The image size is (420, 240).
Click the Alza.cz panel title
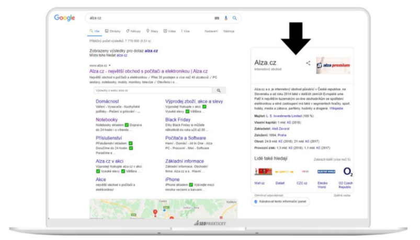pos(265,63)
